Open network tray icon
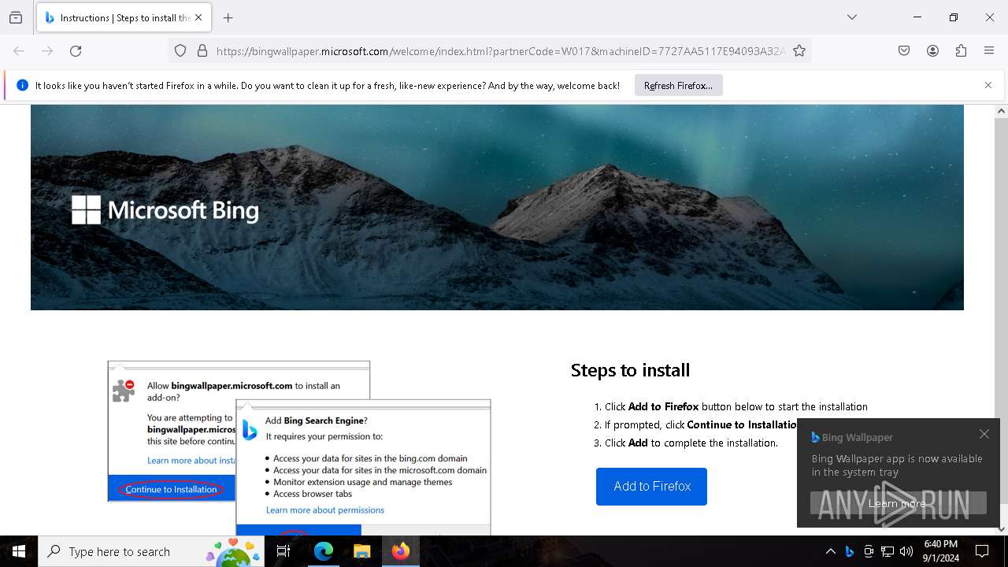1008x567 pixels. click(x=888, y=551)
